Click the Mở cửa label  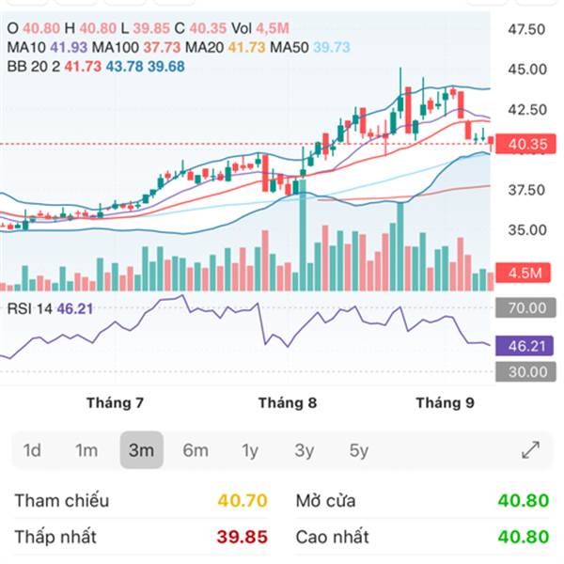tap(326, 501)
